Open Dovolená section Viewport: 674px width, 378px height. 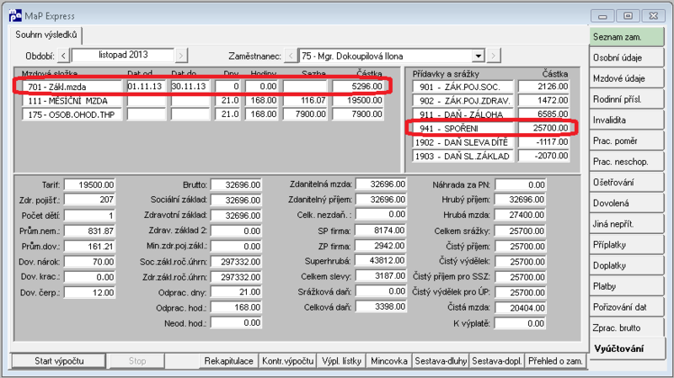click(x=626, y=204)
